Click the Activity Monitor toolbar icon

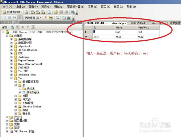(x=72, y=12)
